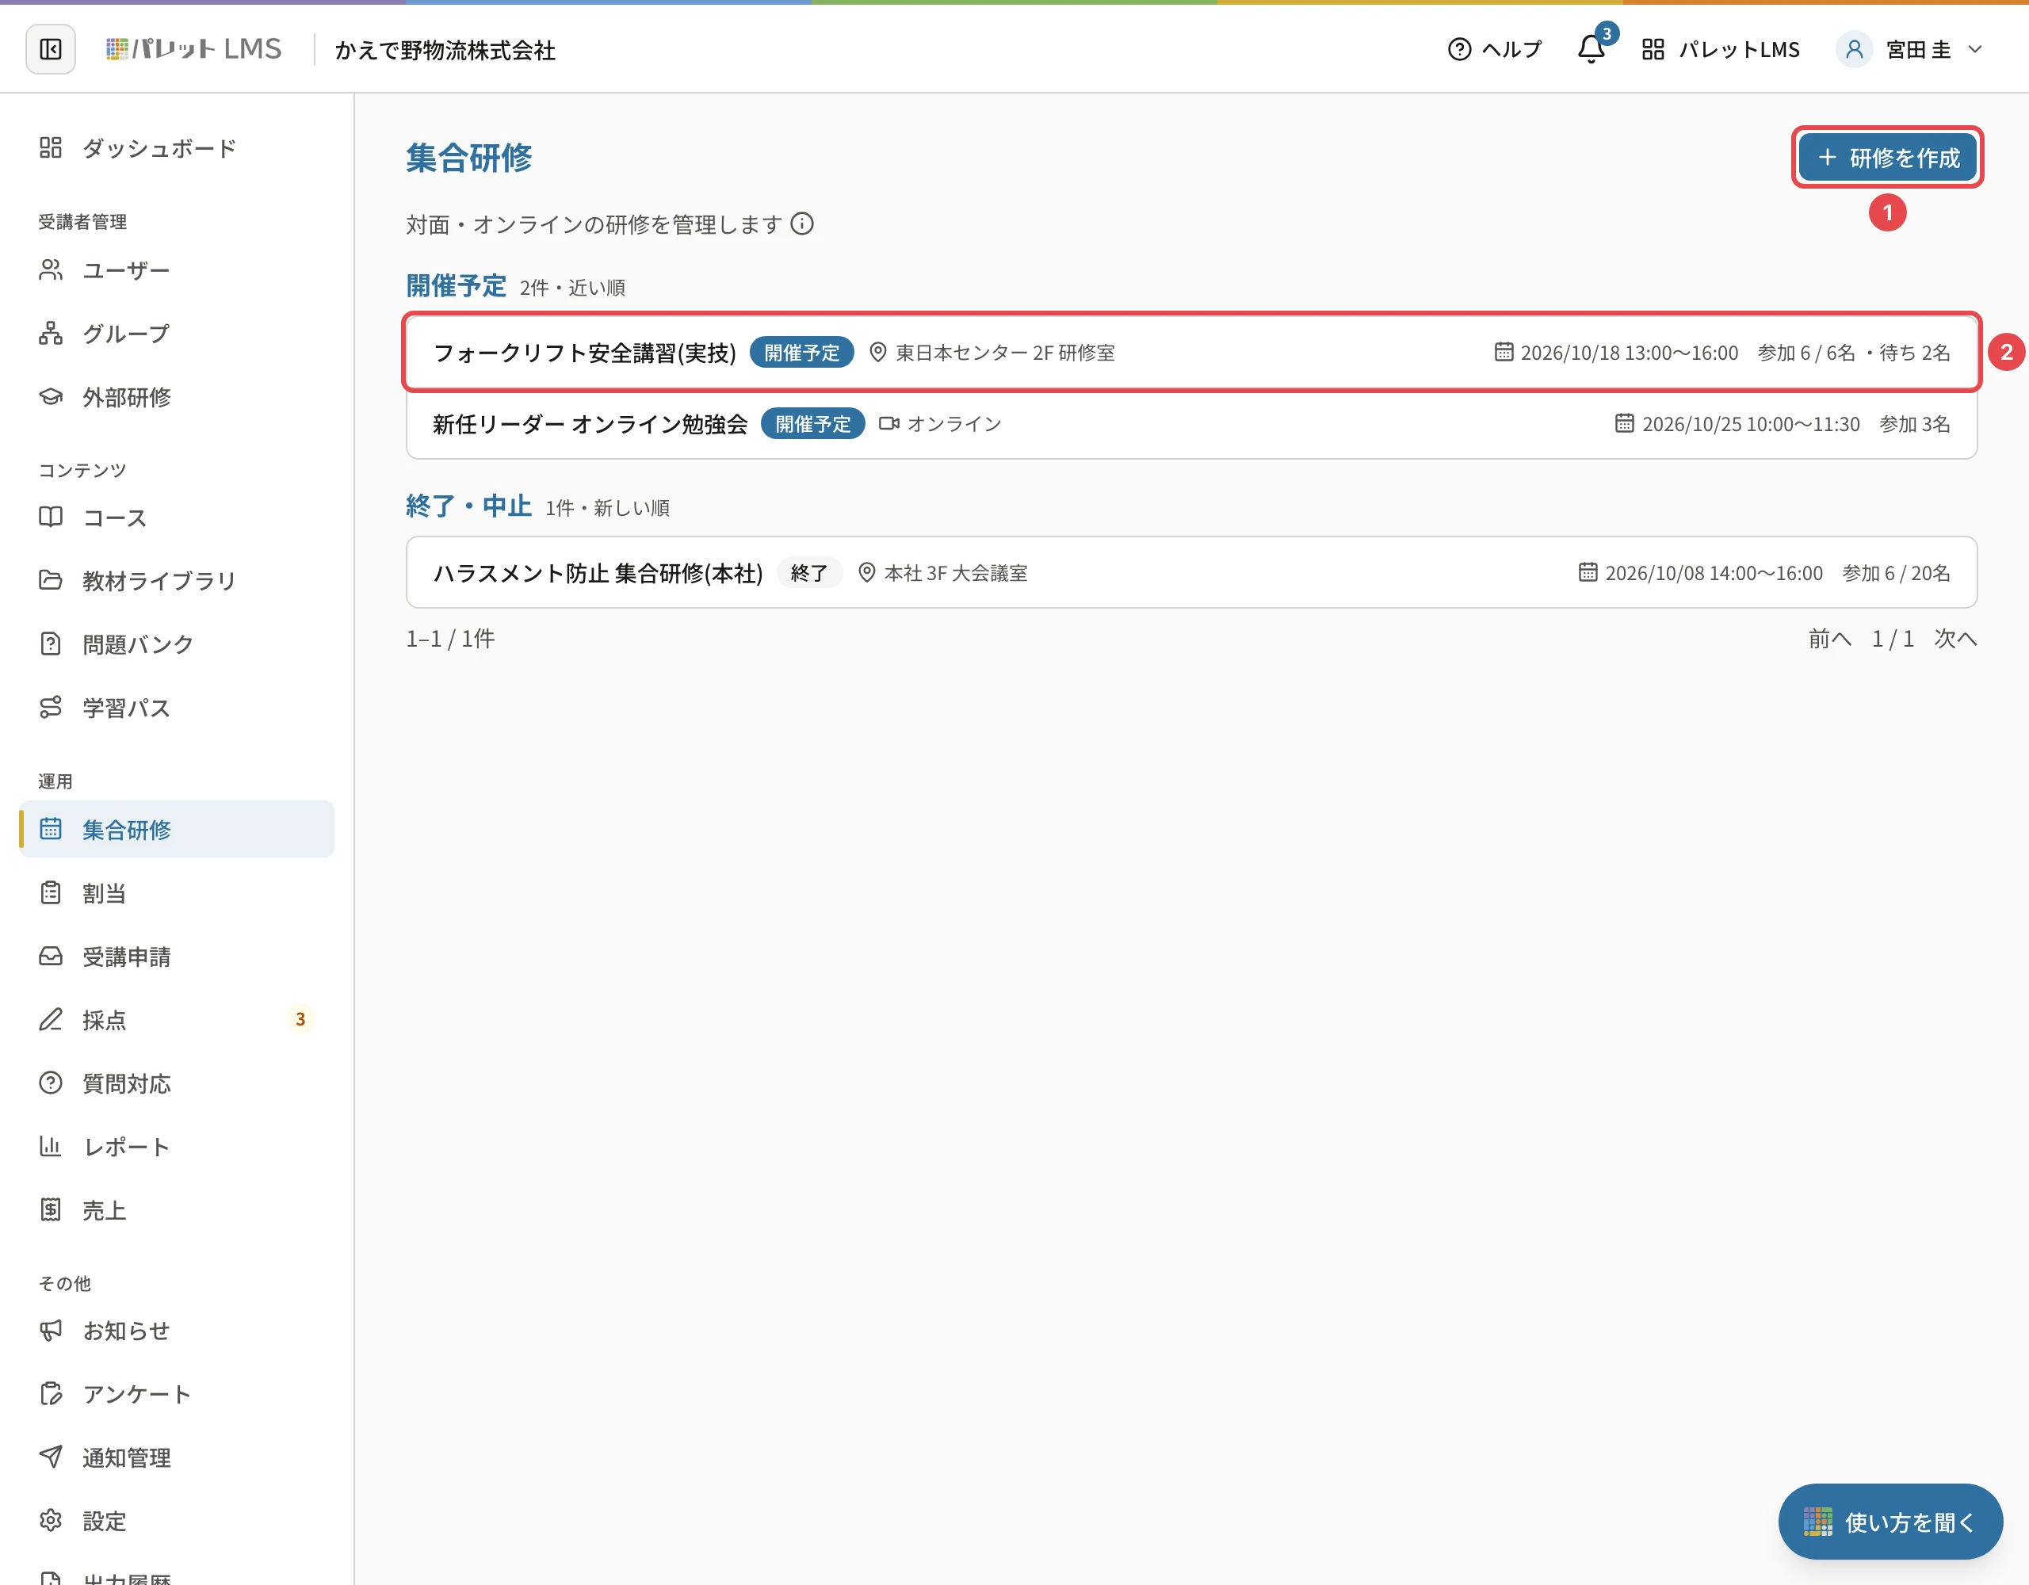Click the date 2026/10/25 10:00〜11:30
This screenshot has height=1585, width=2029.
coord(1752,425)
